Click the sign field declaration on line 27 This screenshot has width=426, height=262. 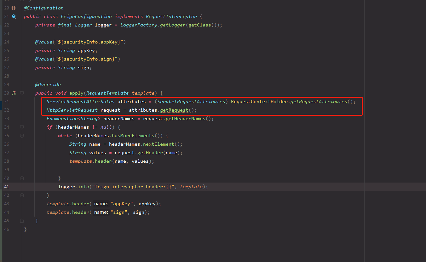point(83,67)
